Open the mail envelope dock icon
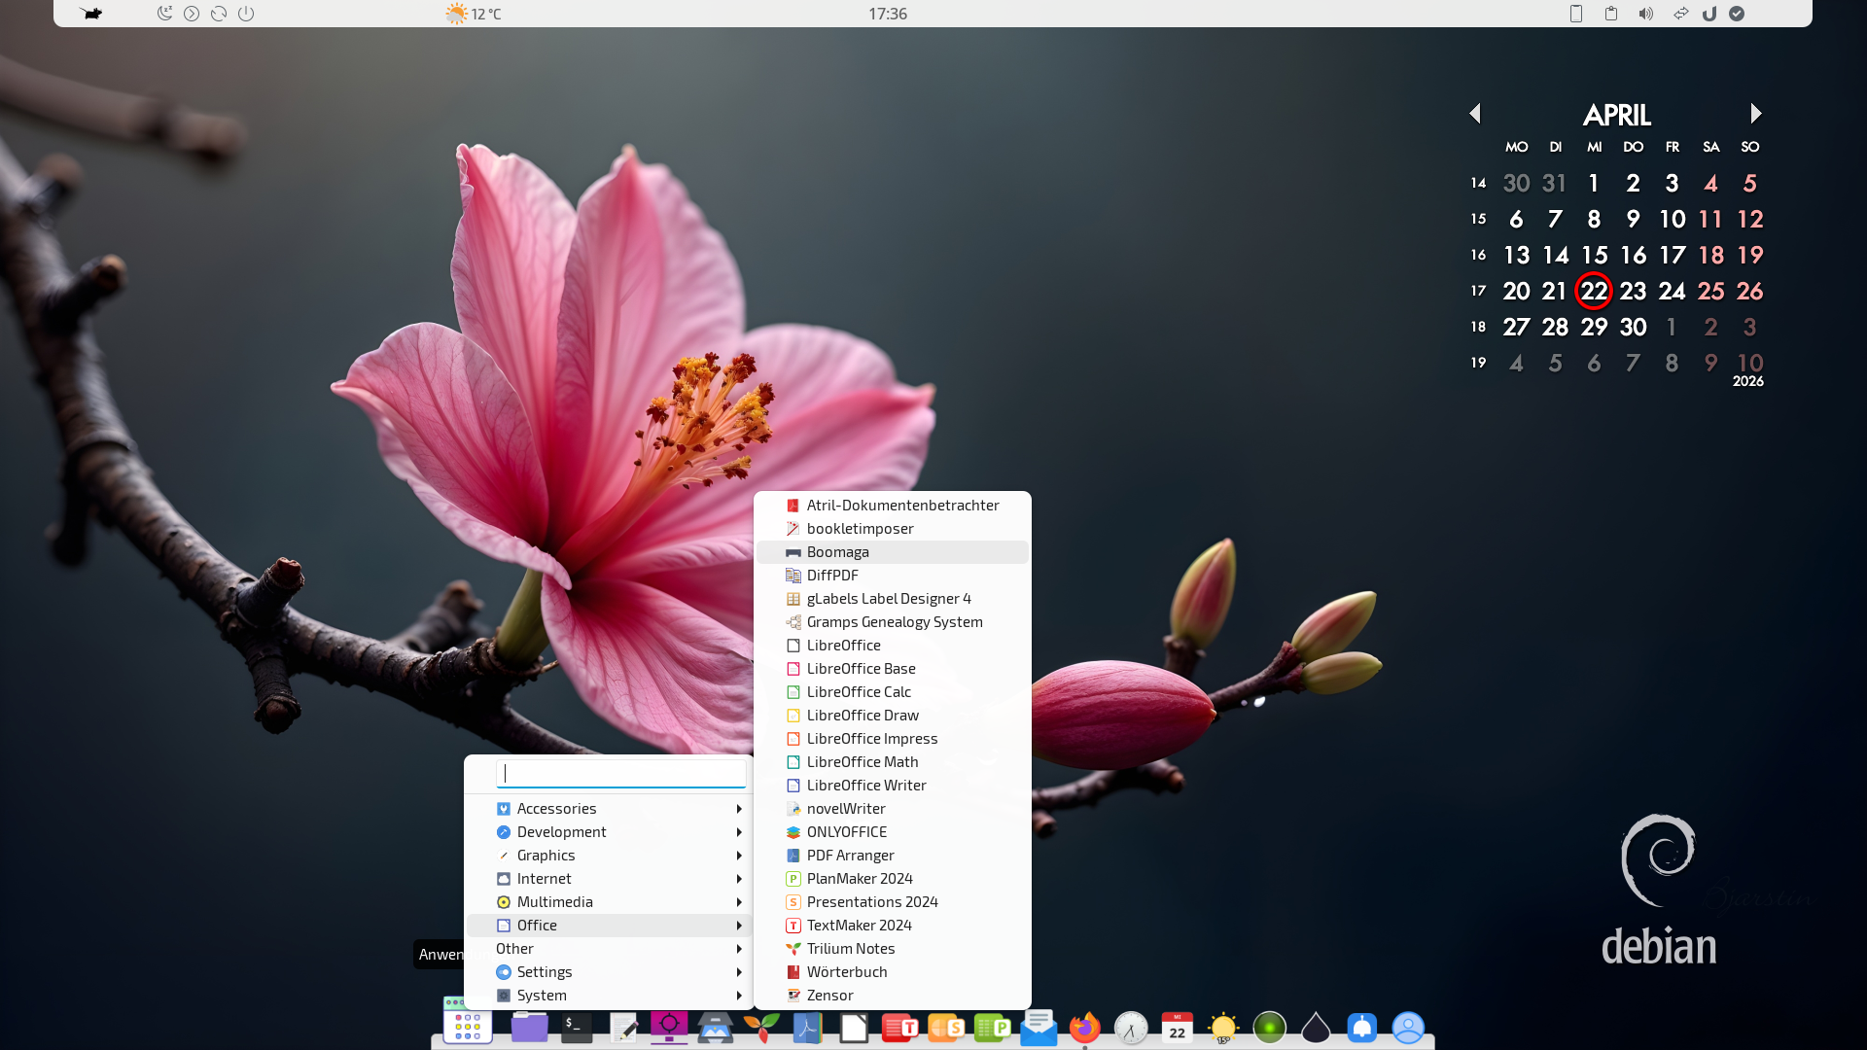Image resolution: width=1867 pixels, height=1050 pixels. (x=1039, y=1028)
